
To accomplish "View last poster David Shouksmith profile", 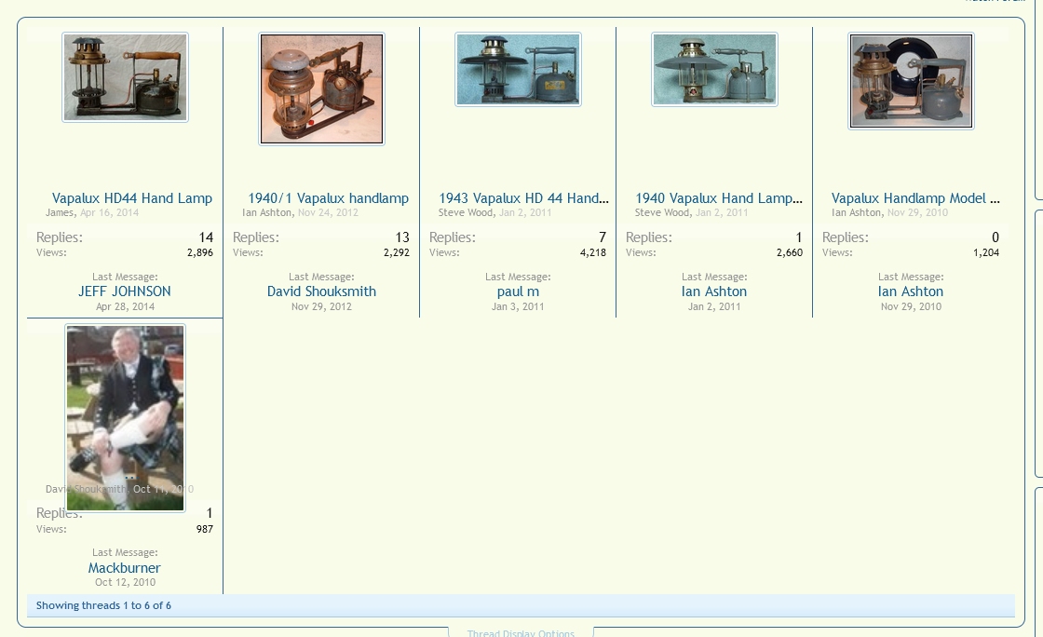I will coord(321,291).
